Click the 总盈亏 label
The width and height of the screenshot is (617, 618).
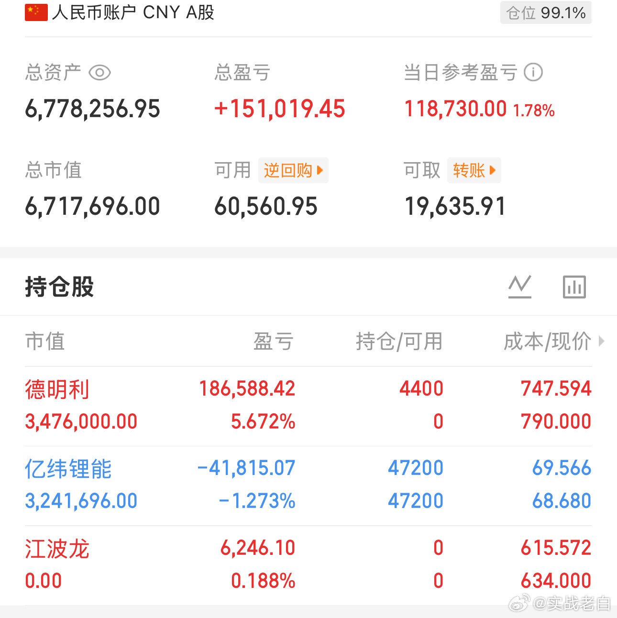pos(242,73)
